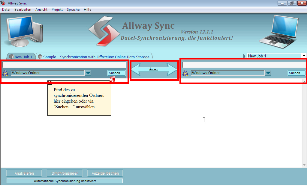Click the left wizard hat icon
Image resolution: width=307 pixels, height=186 pixels.
click(5, 73)
